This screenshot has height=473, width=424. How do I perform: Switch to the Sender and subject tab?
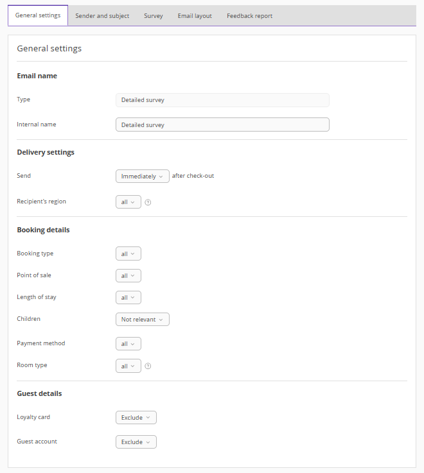102,16
